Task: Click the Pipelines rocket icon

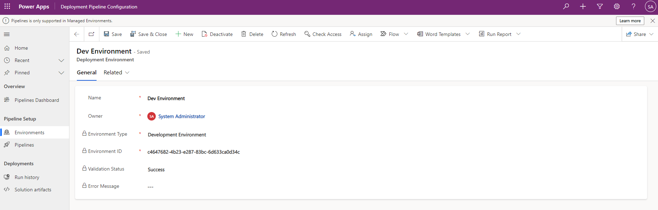Action: (7, 144)
